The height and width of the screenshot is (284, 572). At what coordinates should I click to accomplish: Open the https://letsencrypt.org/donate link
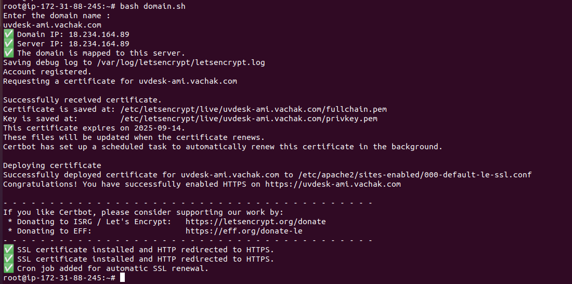click(x=256, y=222)
